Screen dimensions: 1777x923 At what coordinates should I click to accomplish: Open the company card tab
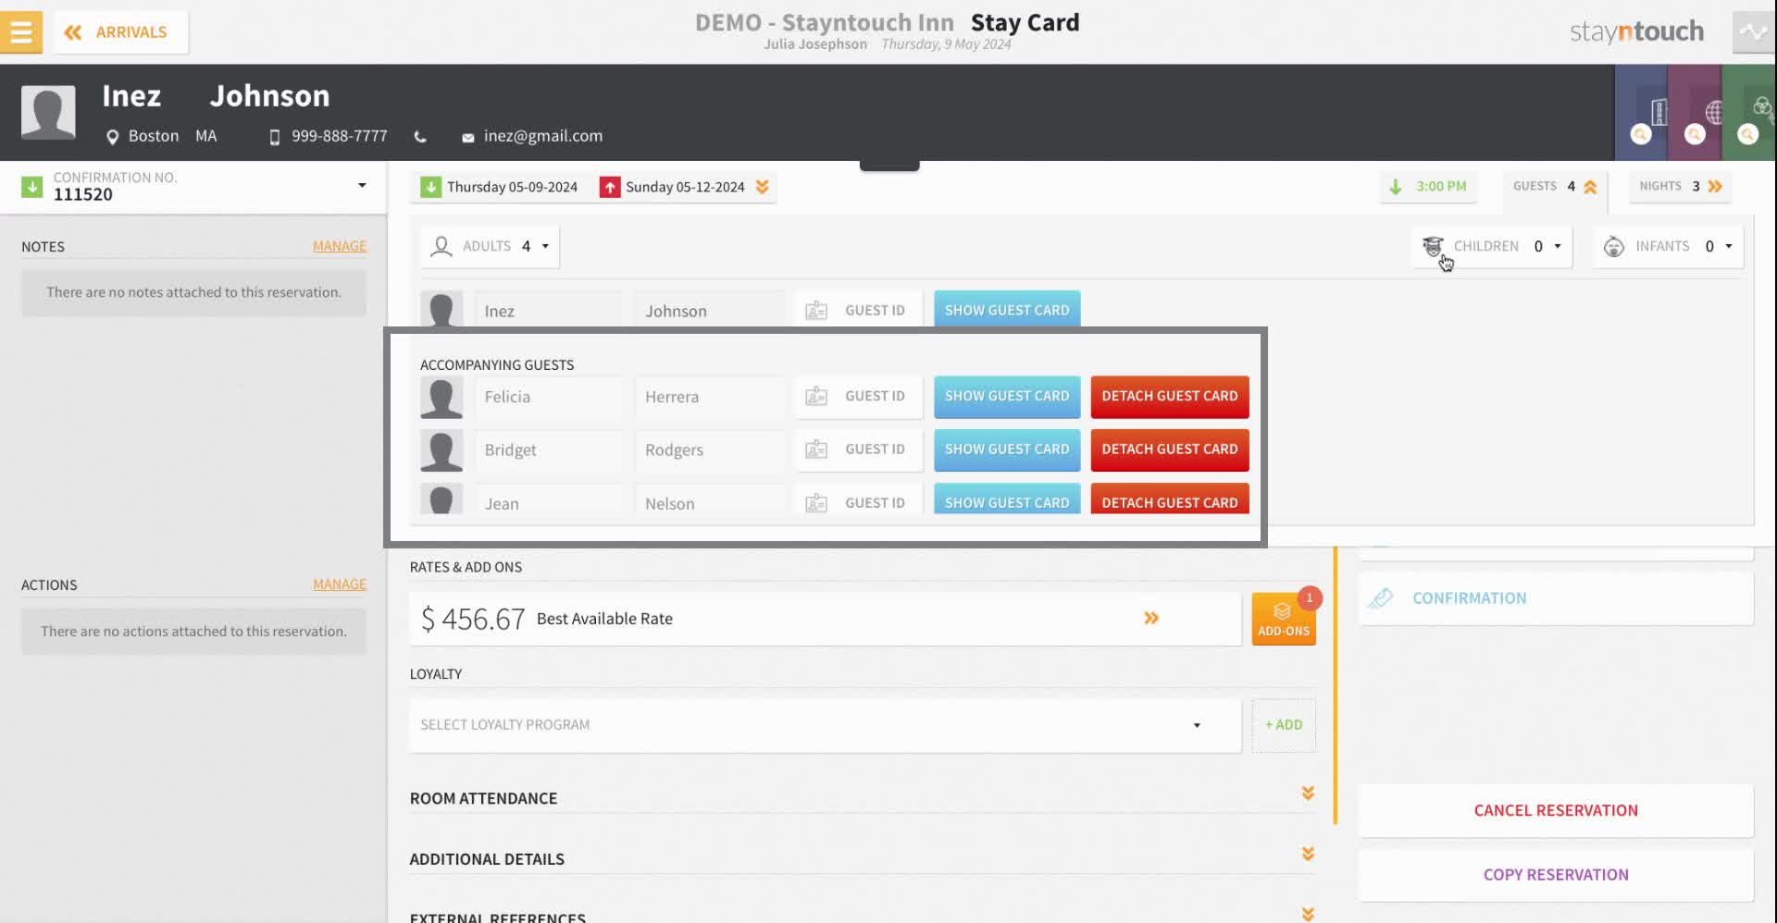(1641, 113)
